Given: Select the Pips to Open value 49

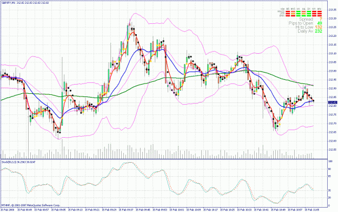Looking at the screenshot, I should 320,23.
